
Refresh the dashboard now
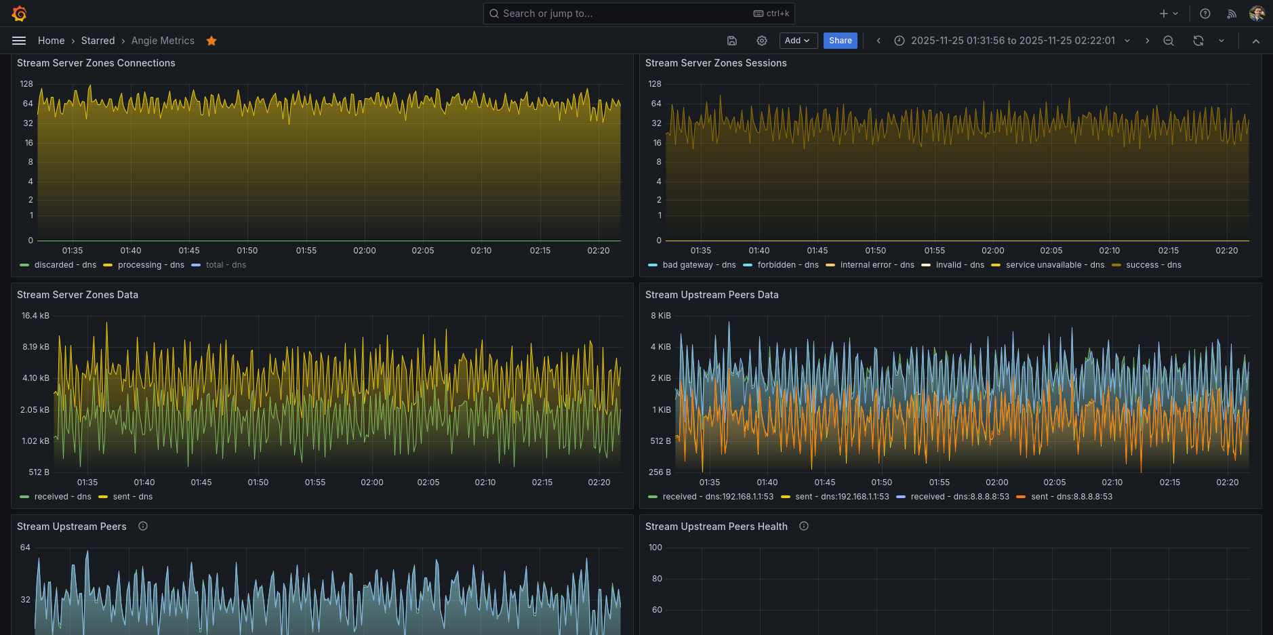(1198, 41)
